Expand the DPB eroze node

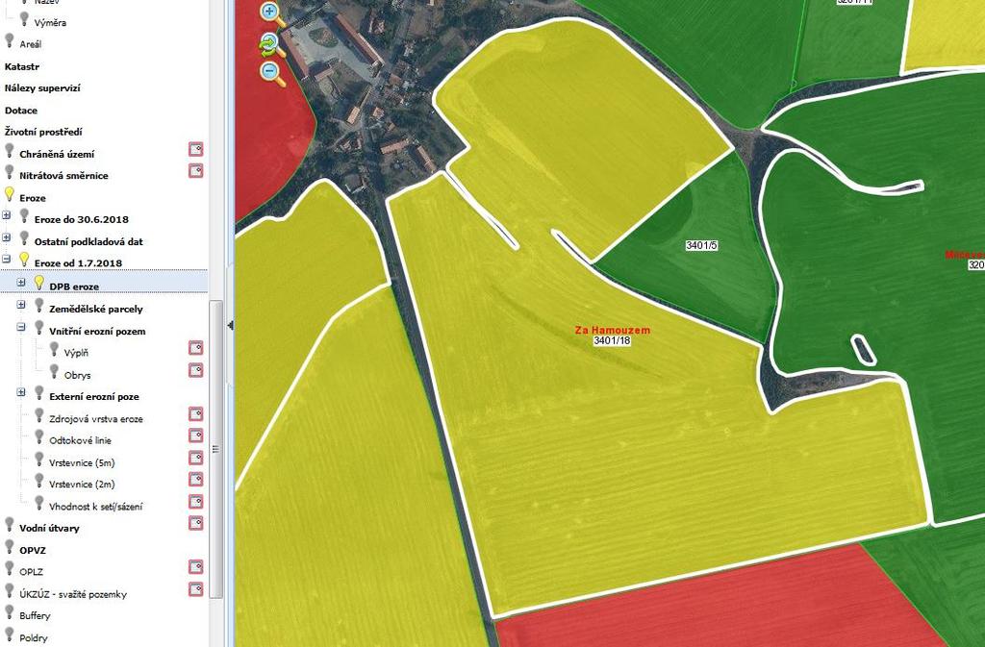[21, 283]
